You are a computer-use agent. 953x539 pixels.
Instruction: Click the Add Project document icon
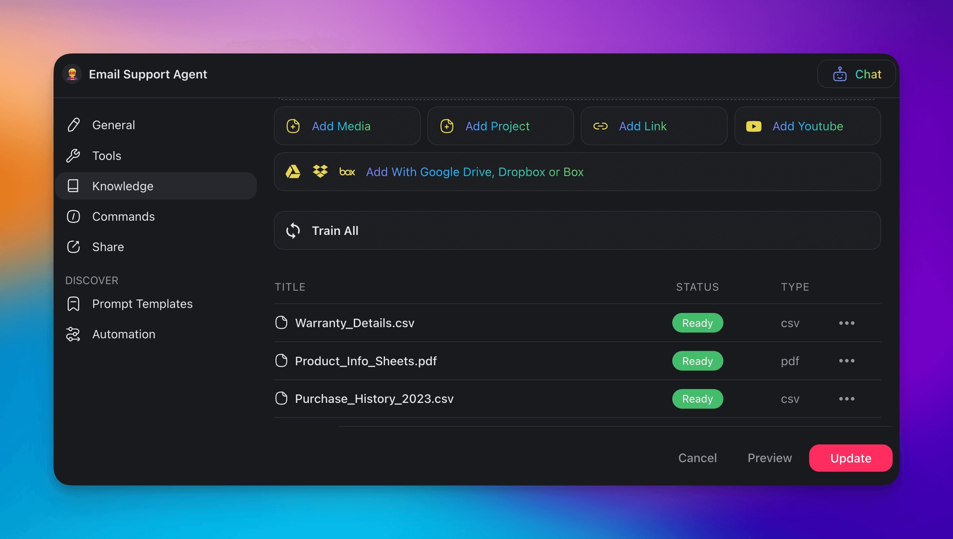[447, 126]
